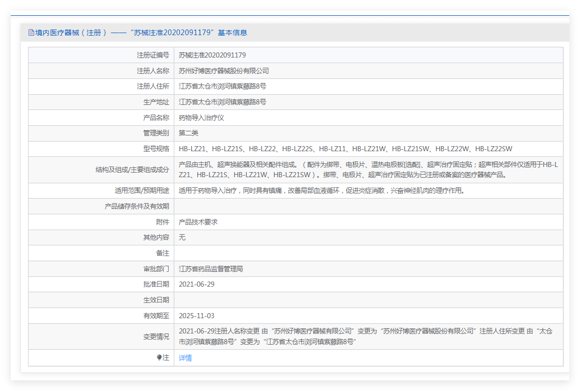Click the attachment value 产品技术要求
This screenshot has height=391, width=580.
pos(198,222)
